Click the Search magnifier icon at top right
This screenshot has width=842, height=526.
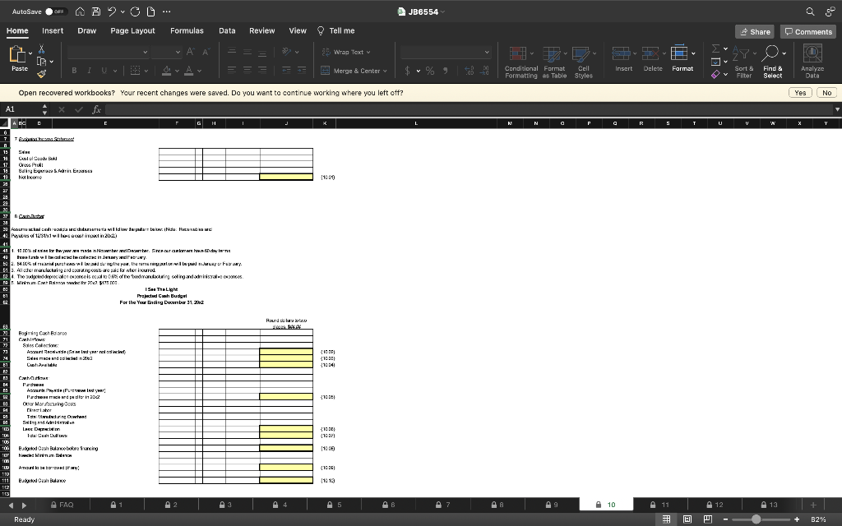810,12
